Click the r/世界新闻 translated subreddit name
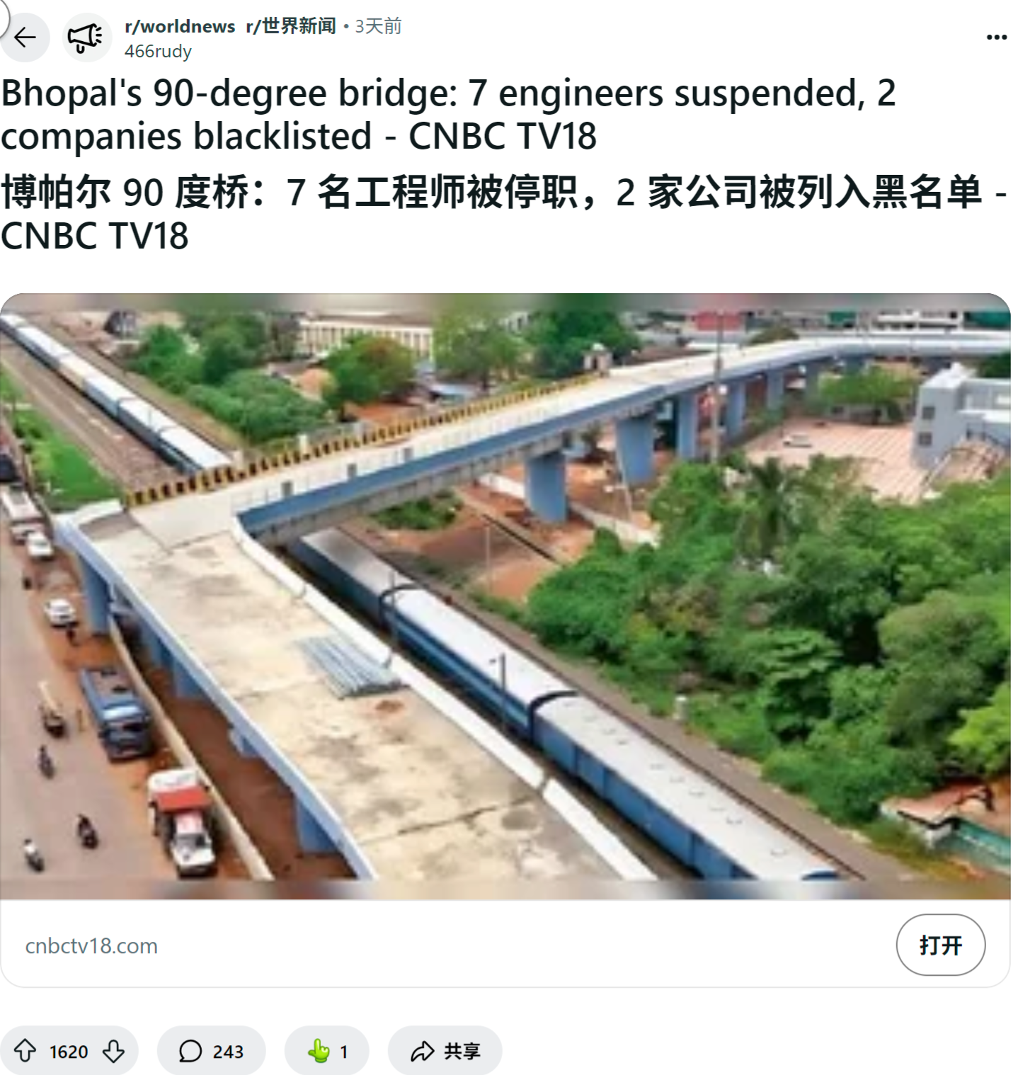This screenshot has height=1075, width=1018. point(291,26)
